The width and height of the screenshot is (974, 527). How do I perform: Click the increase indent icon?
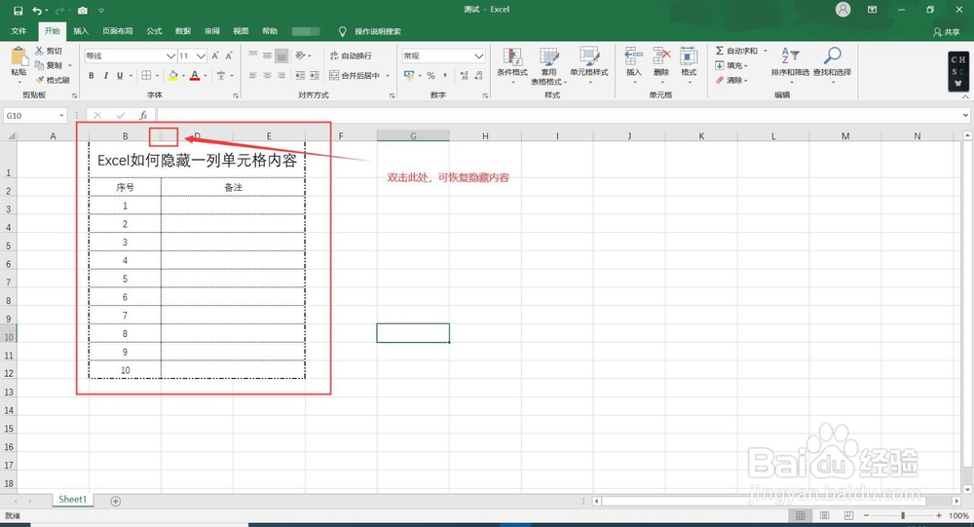(315, 75)
